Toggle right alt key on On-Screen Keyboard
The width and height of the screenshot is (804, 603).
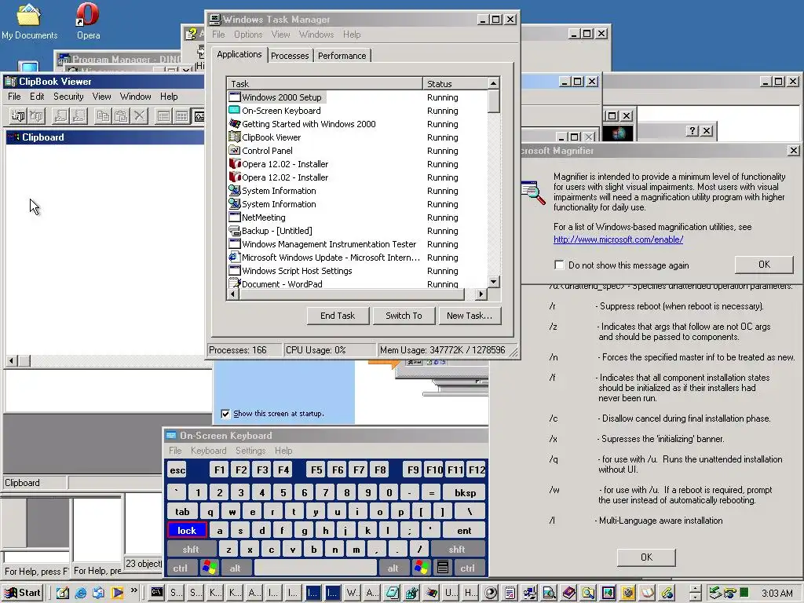[393, 568]
